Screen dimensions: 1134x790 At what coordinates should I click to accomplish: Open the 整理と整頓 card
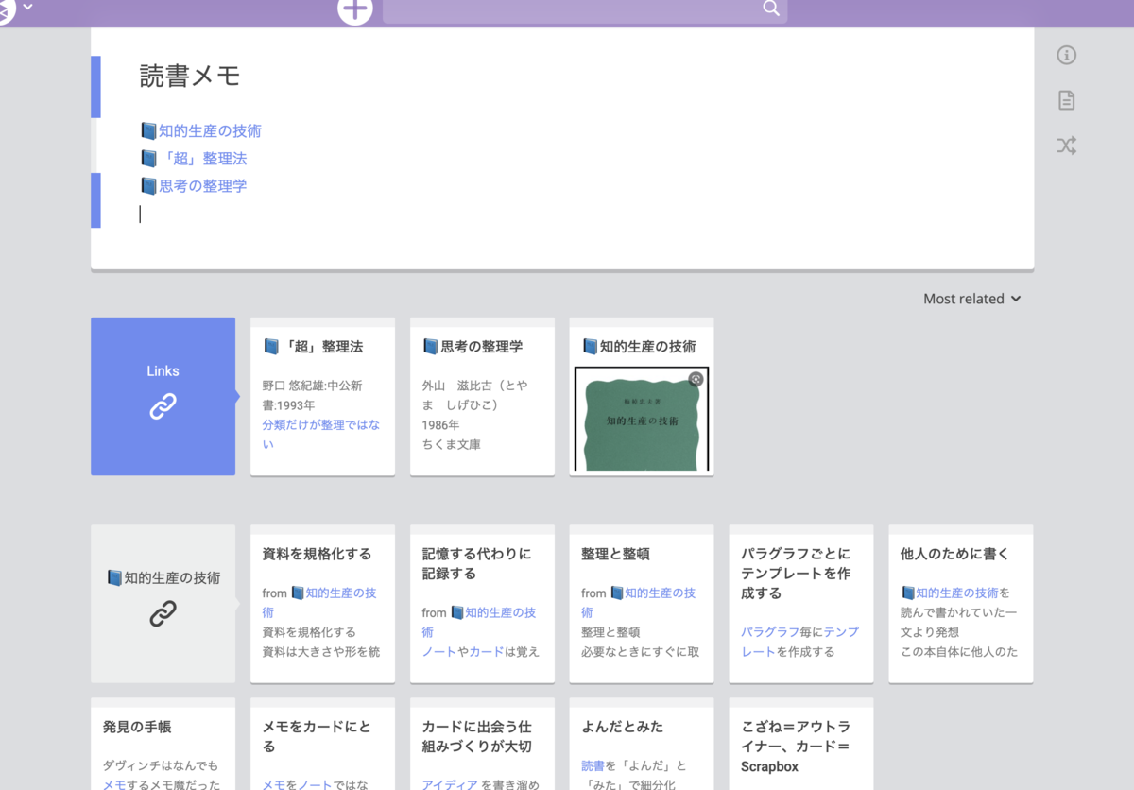[x=642, y=604]
